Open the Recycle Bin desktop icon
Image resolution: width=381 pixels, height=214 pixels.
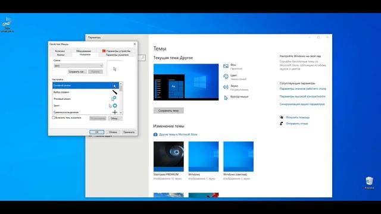[x=369, y=182]
